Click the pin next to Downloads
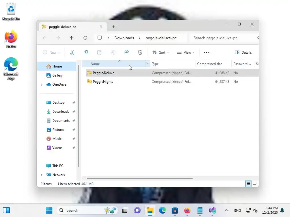The height and width of the screenshot is (217, 290). click(74, 112)
